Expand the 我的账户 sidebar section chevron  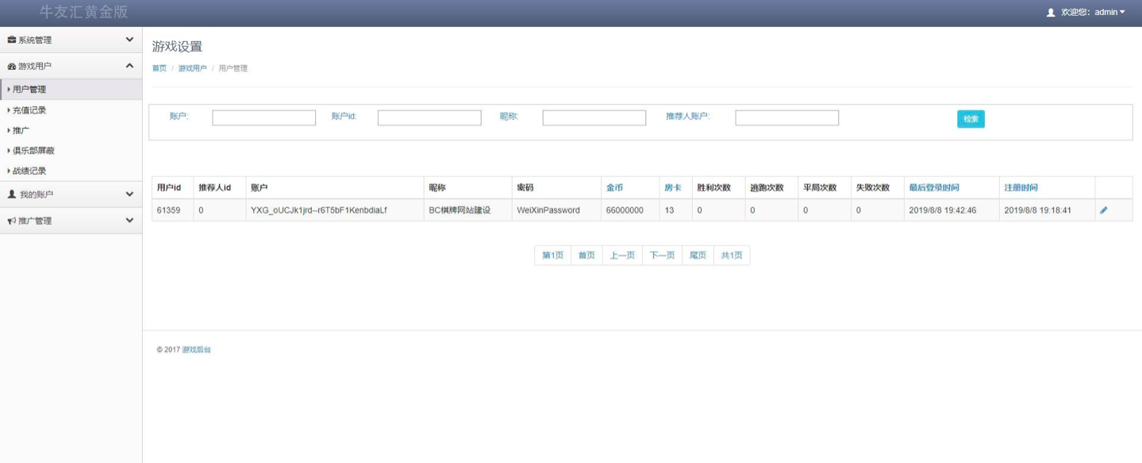[x=129, y=195]
